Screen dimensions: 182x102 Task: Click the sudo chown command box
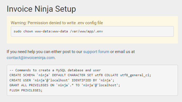pos(92,31)
